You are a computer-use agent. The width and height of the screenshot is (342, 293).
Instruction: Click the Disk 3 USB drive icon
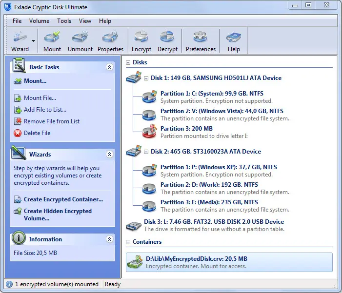pos(134,226)
